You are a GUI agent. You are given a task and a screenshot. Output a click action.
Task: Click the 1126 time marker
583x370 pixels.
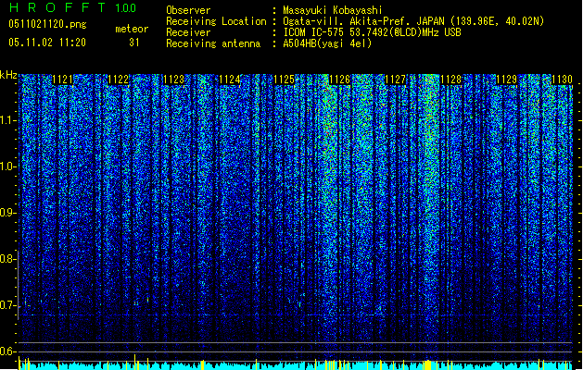pos(339,80)
